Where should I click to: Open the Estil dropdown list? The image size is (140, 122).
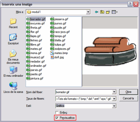(x=114, y=106)
